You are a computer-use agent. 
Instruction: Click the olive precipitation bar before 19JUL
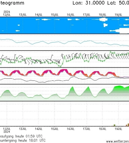tap(114, 125)
